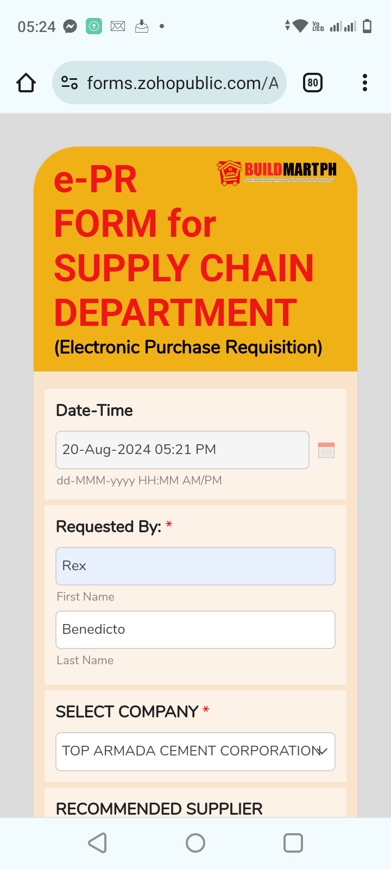Tap the browser home icon

pos(26,83)
